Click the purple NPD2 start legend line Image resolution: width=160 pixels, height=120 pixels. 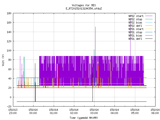[x=149, y=16]
